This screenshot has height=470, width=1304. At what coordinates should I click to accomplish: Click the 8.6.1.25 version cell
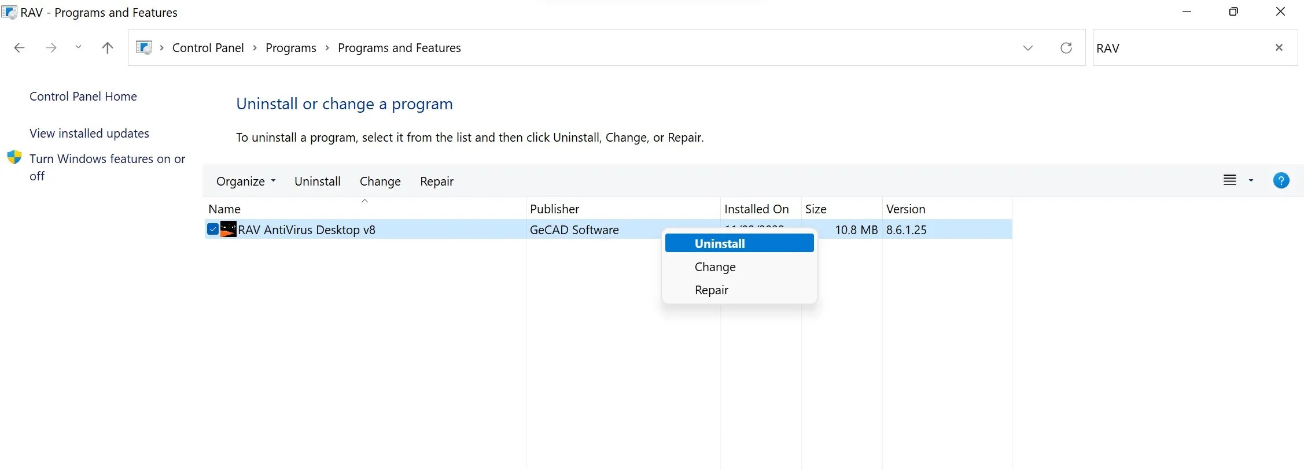(x=907, y=230)
